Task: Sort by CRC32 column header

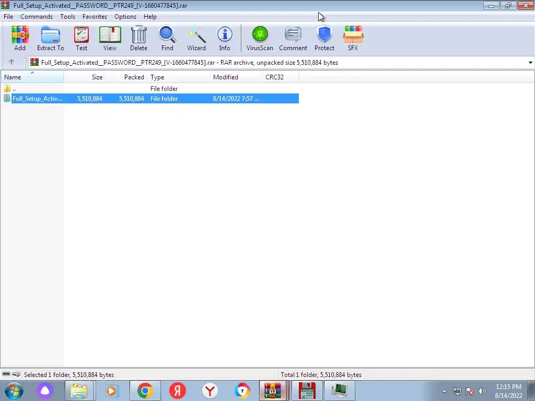Action: click(x=281, y=77)
